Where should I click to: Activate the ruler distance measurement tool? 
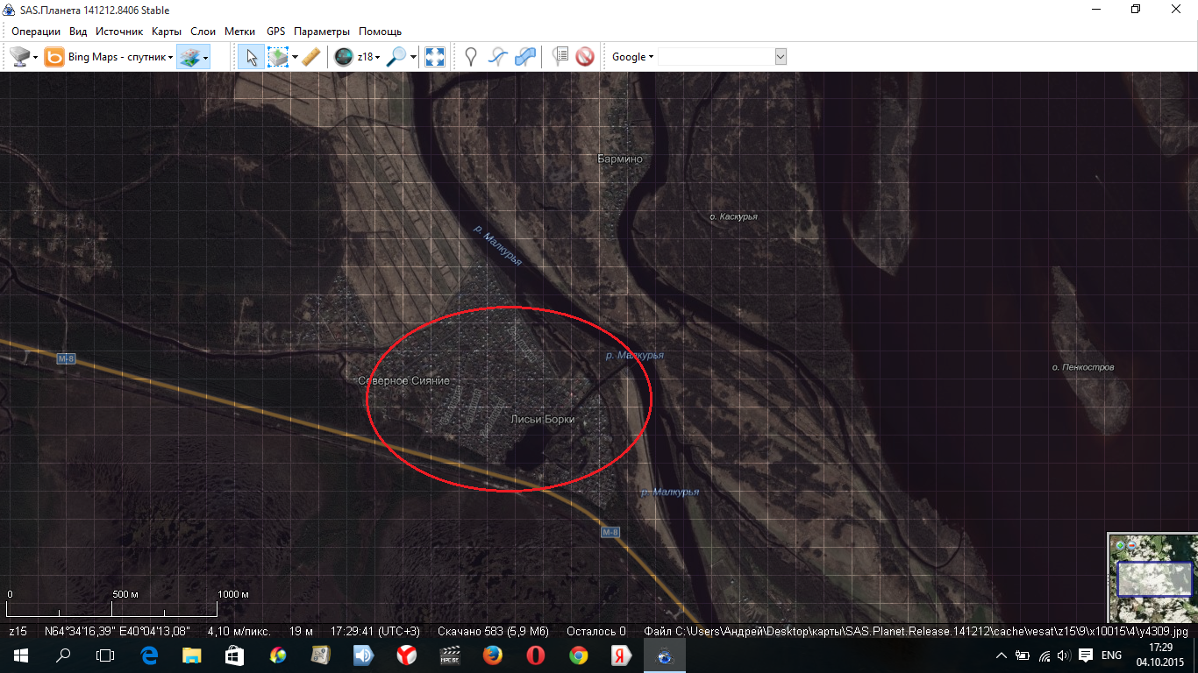point(310,57)
